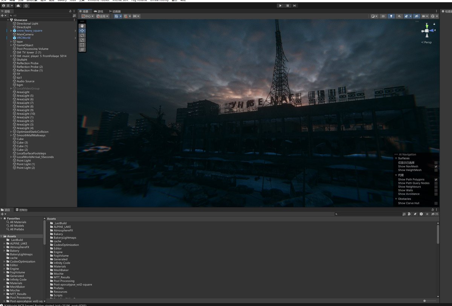Click the Pause button

click(x=288, y=6)
